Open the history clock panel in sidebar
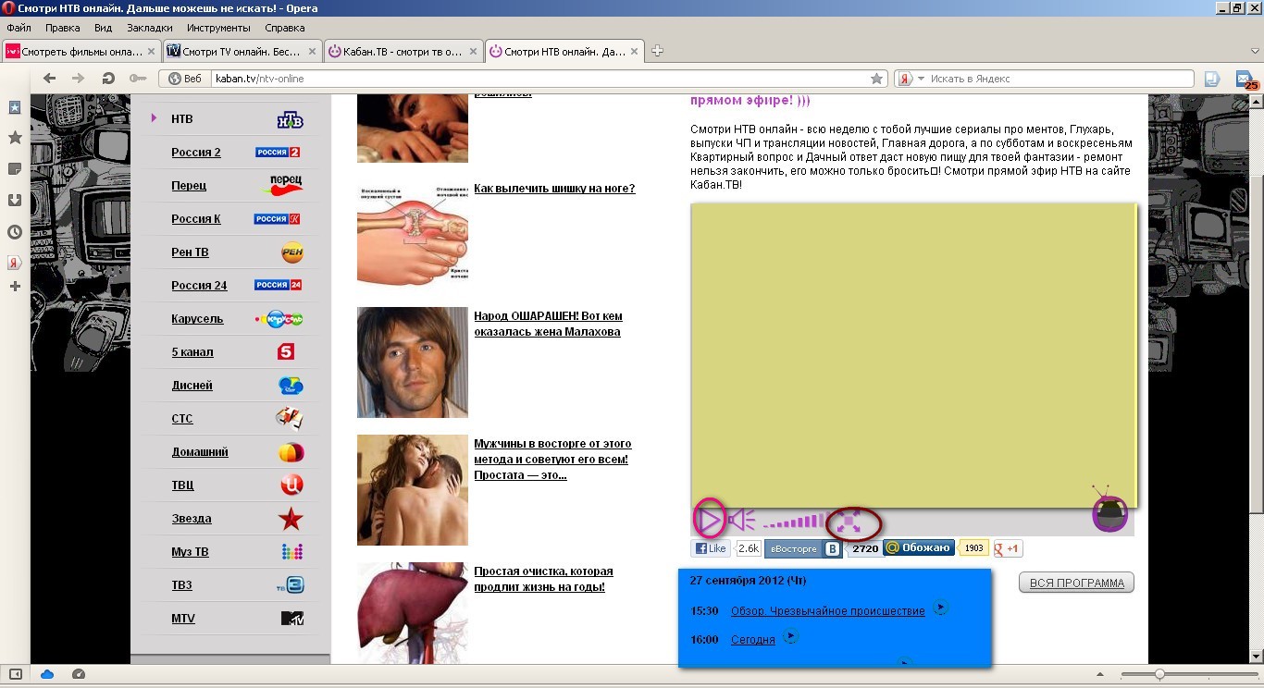The image size is (1264, 688). point(15,232)
